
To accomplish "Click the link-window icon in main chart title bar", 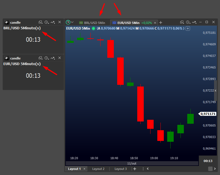I will [x=182, y=22].
